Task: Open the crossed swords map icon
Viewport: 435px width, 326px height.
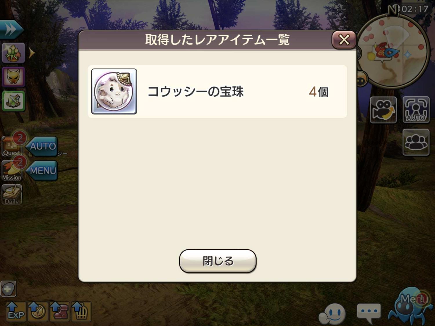Action: pos(13,101)
